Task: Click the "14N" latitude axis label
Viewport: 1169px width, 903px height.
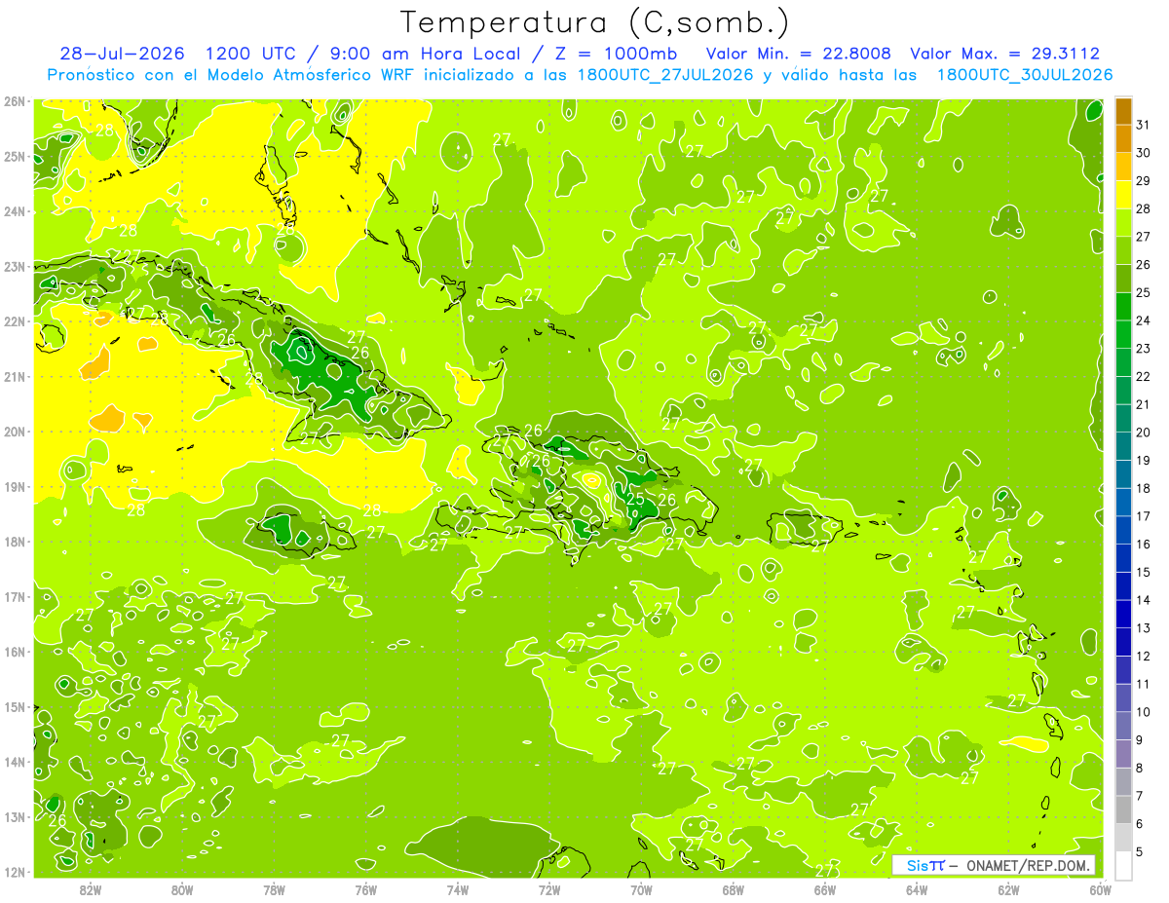Action: pos(15,762)
